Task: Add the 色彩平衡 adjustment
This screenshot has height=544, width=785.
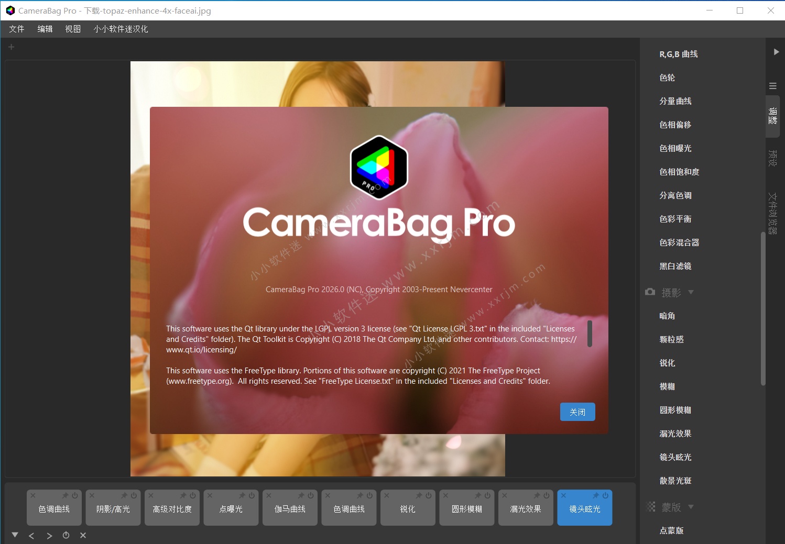Action: tap(675, 219)
